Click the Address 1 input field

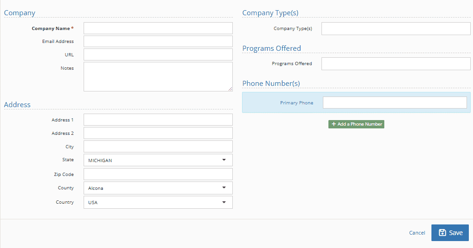pos(158,120)
